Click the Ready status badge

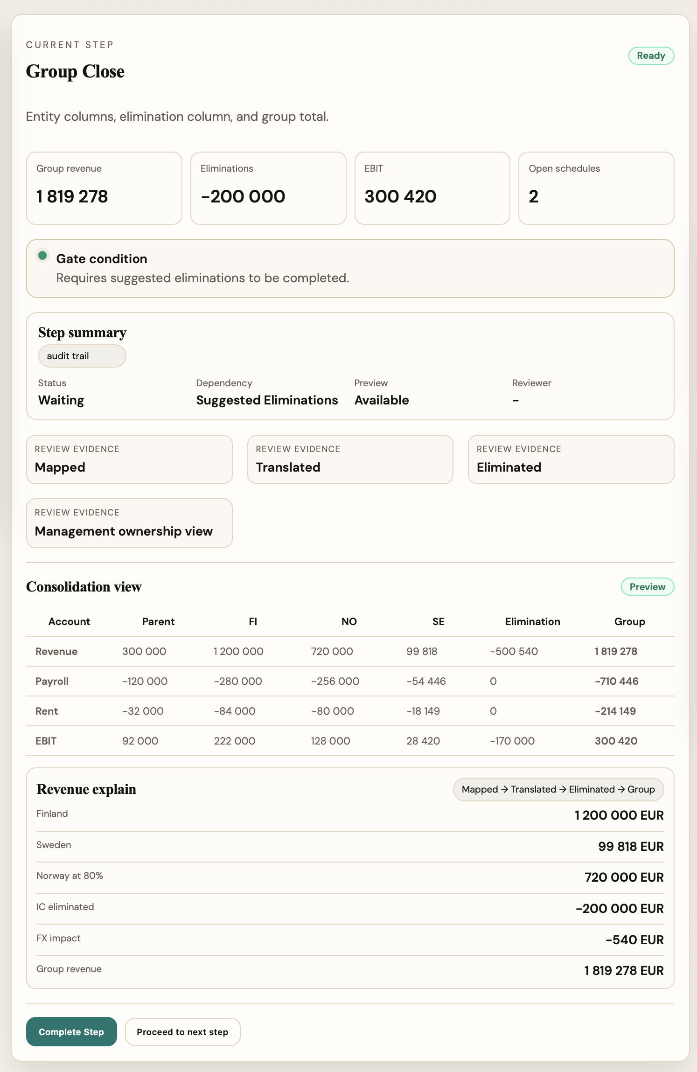(651, 56)
